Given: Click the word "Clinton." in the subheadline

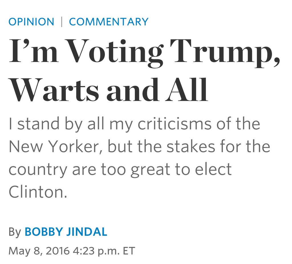Looking at the screenshot, I should pos(38,192).
